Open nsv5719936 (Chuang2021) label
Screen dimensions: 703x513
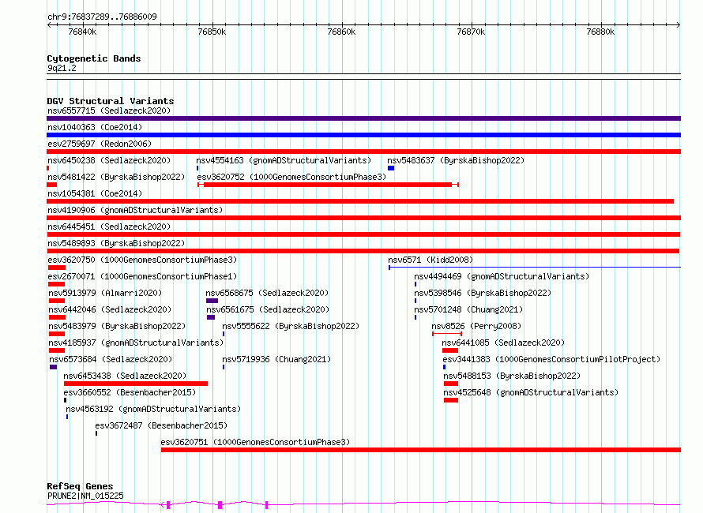[276, 359]
